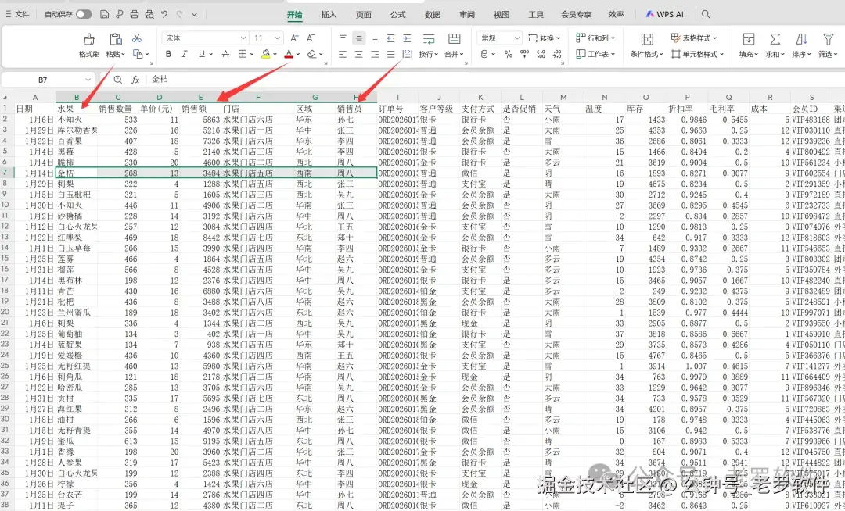Switch to the Insert (插入) tab

tap(329, 15)
